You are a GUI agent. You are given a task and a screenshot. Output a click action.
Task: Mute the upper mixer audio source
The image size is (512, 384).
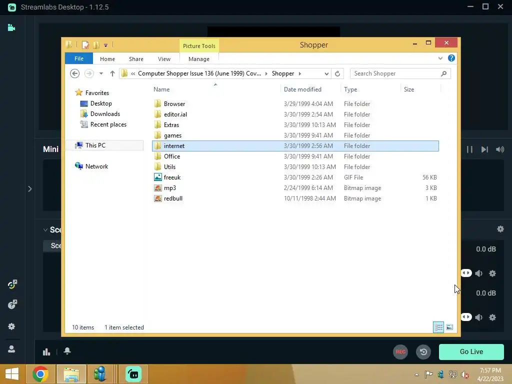coord(479,273)
